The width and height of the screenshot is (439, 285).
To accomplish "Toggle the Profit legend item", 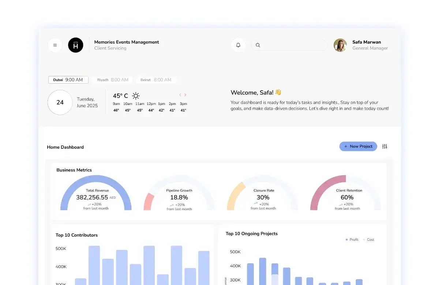I will tap(352, 240).
